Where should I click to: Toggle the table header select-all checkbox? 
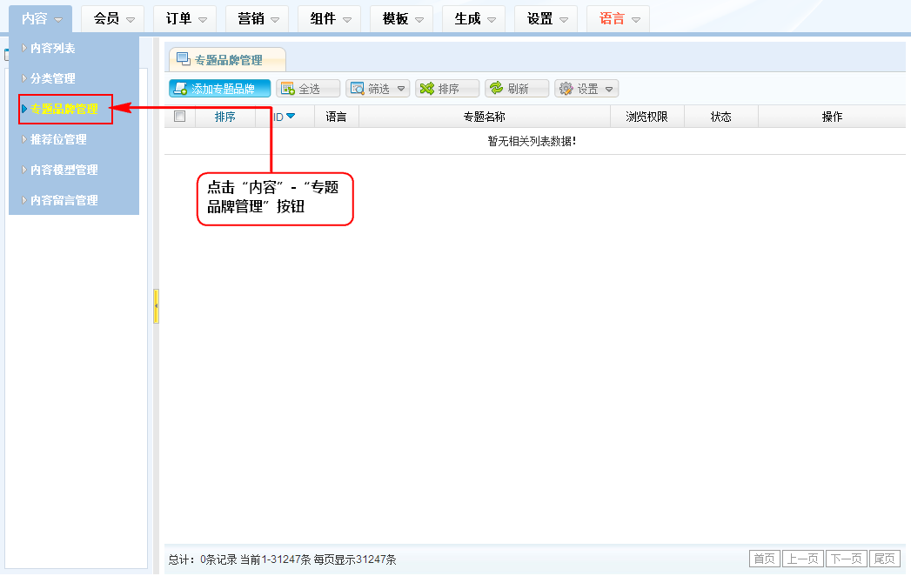tap(180, 117)
